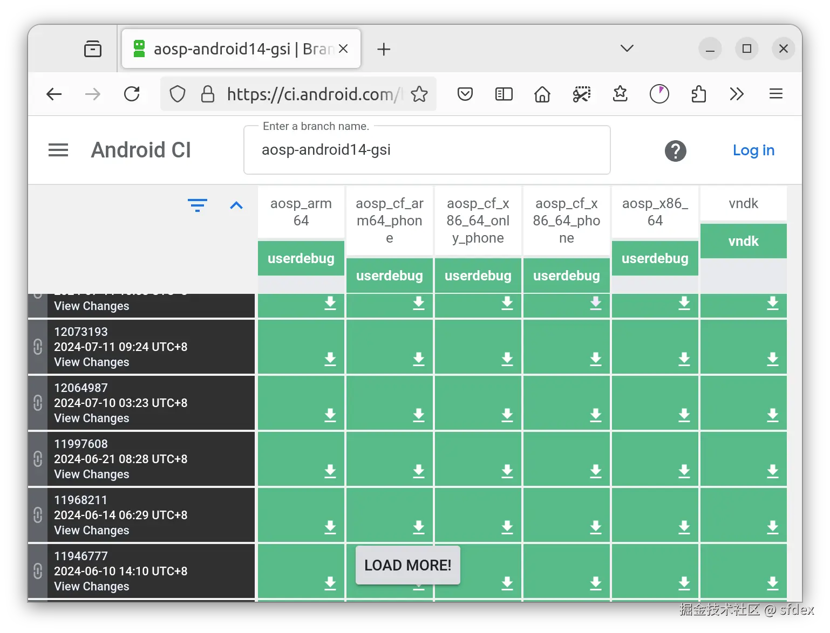The width and height of the screenshot is (830, 633).
Task: Open the Firefox screenshot tool
Action: [x=581, y=94]
